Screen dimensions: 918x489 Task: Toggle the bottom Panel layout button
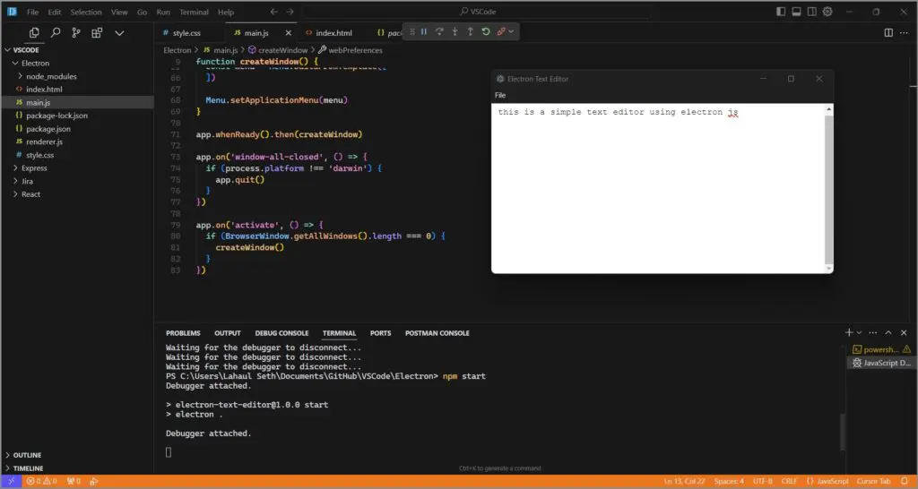[796, 12]
